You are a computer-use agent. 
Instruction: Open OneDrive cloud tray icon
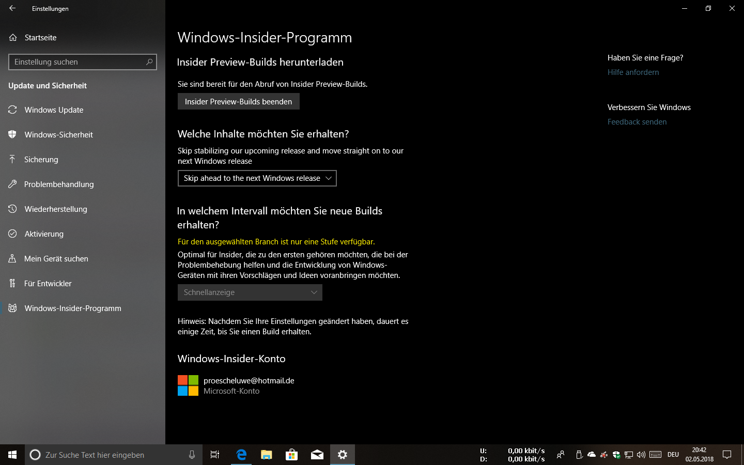[592, 455]
